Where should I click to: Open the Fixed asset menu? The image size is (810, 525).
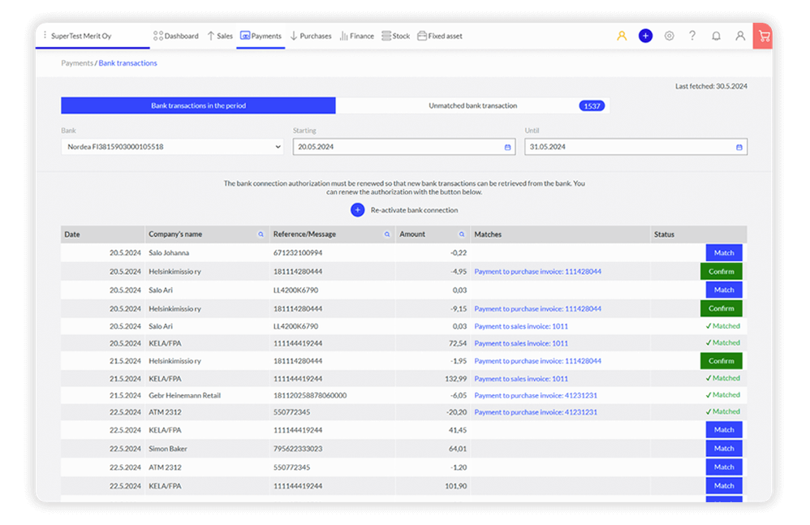coord(440,36)
